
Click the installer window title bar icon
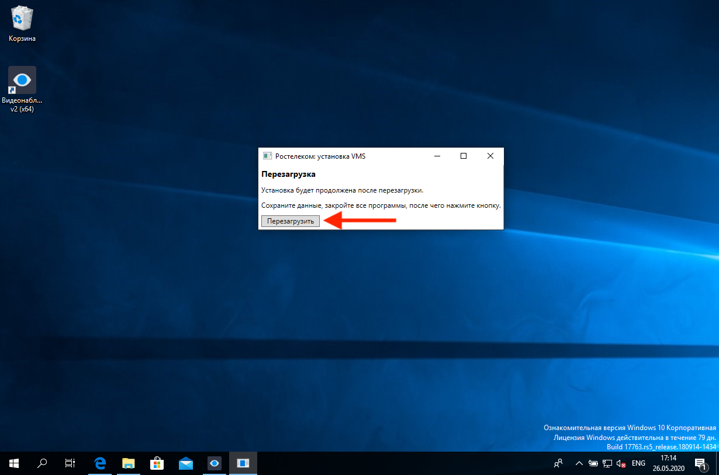tap(267, 156)
